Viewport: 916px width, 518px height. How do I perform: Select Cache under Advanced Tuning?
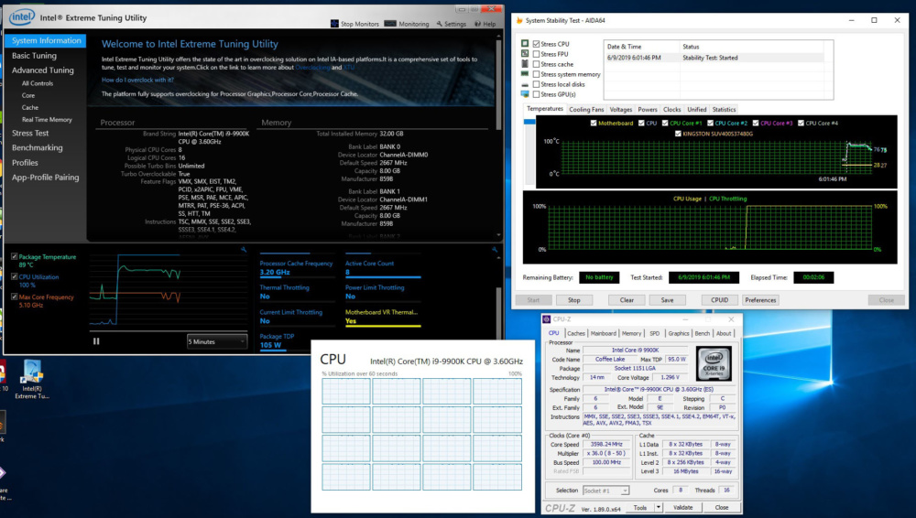30,107
